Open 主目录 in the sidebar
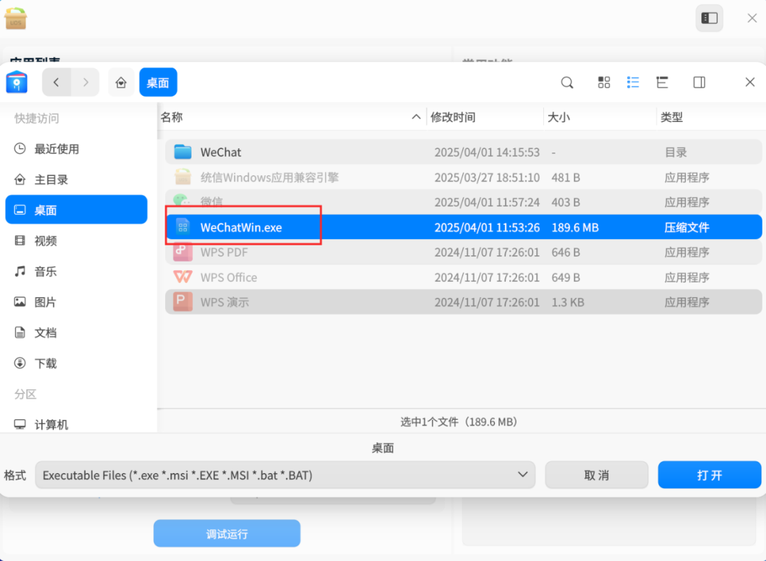The image size is (766, 561). (x=76, y=179)
